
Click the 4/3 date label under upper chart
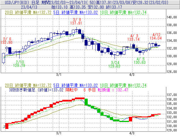coord(132,75)
